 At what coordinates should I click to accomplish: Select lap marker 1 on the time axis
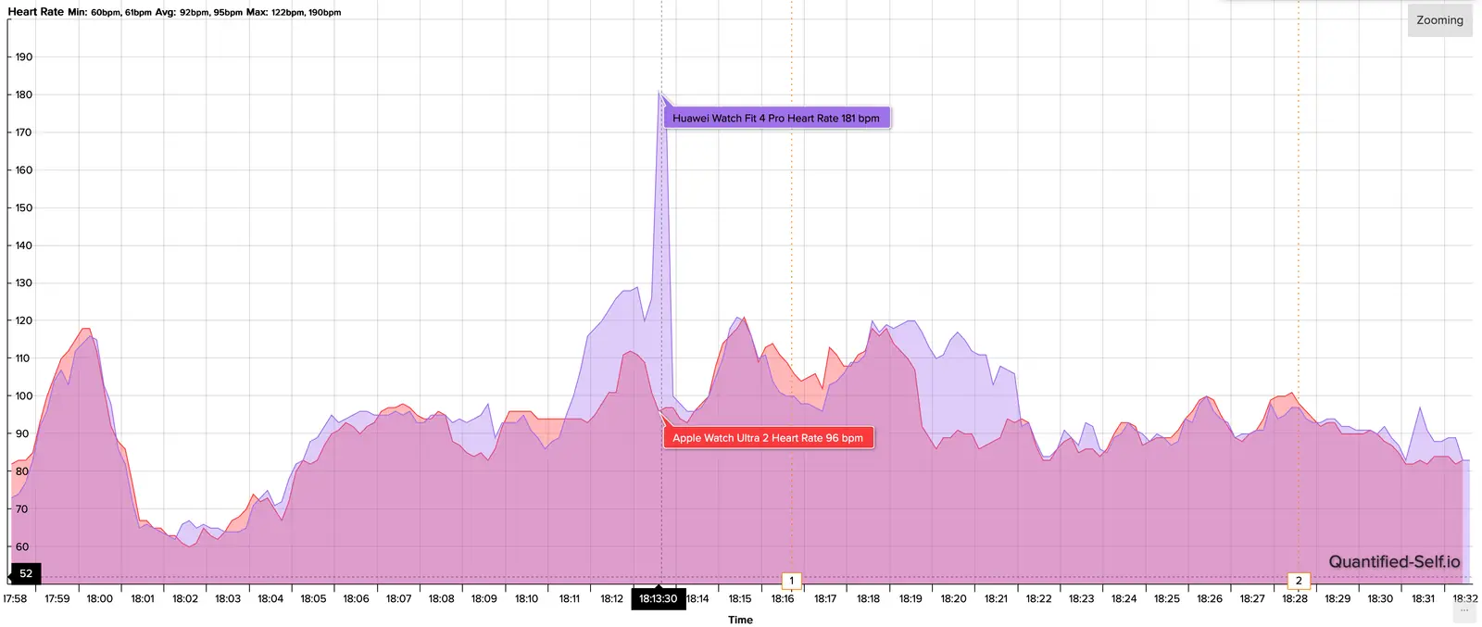click(791, 581)
